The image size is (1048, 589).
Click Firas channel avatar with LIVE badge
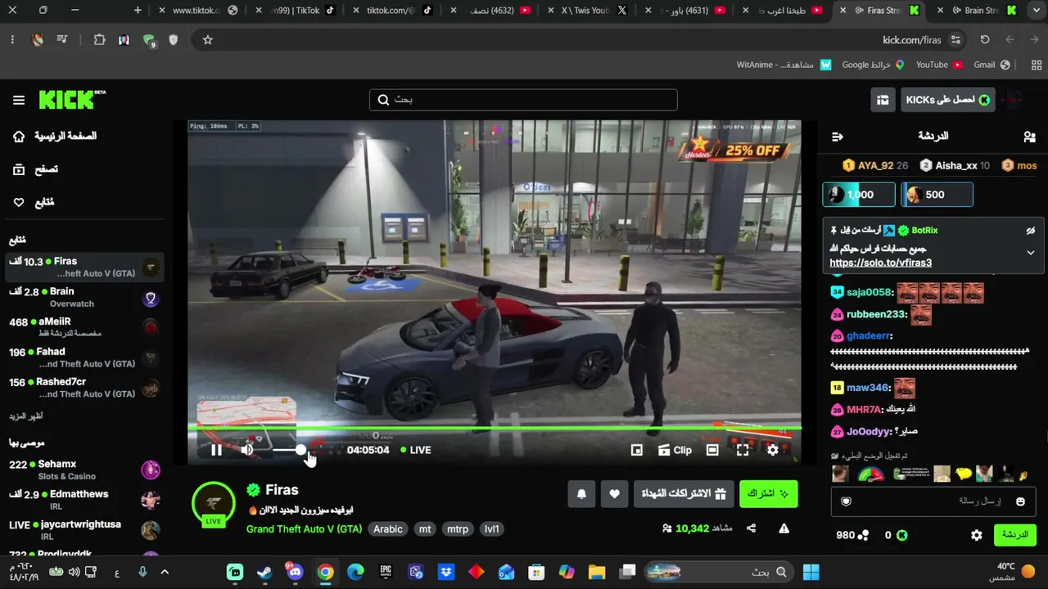click(x=214, y=503)
